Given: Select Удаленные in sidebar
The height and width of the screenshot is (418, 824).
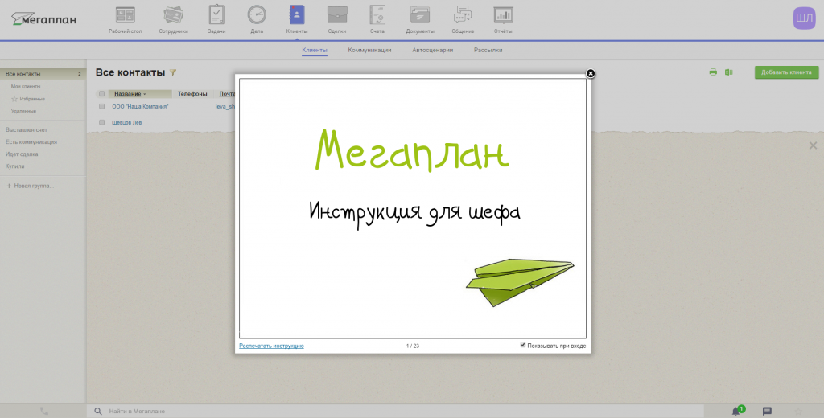Looking at the screenshot, I should 23,111.
